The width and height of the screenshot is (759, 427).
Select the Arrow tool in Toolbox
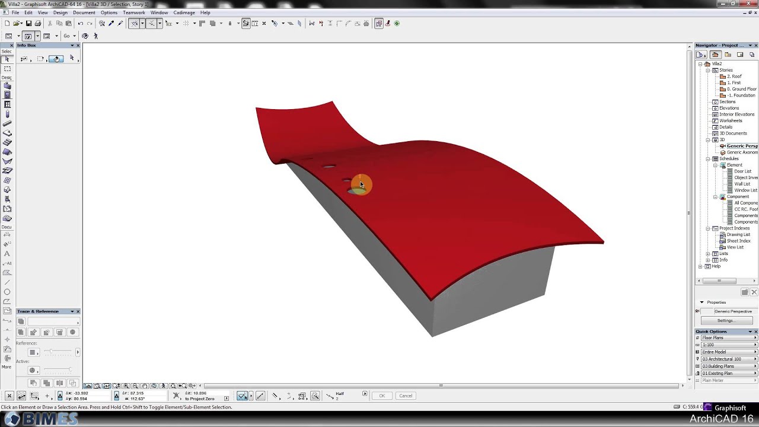click(x=7, y=59)
